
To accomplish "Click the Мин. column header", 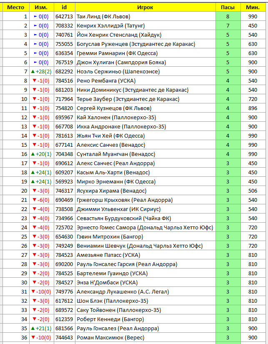I will pos(253,8).
